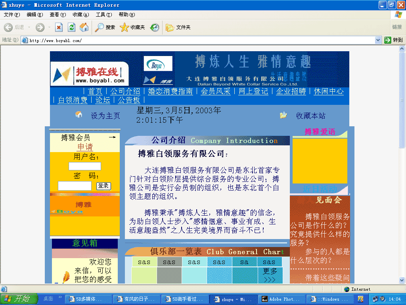Click the Stop loading icon
The width and height of the screenshot is (406, 305).
pos(59,27)
